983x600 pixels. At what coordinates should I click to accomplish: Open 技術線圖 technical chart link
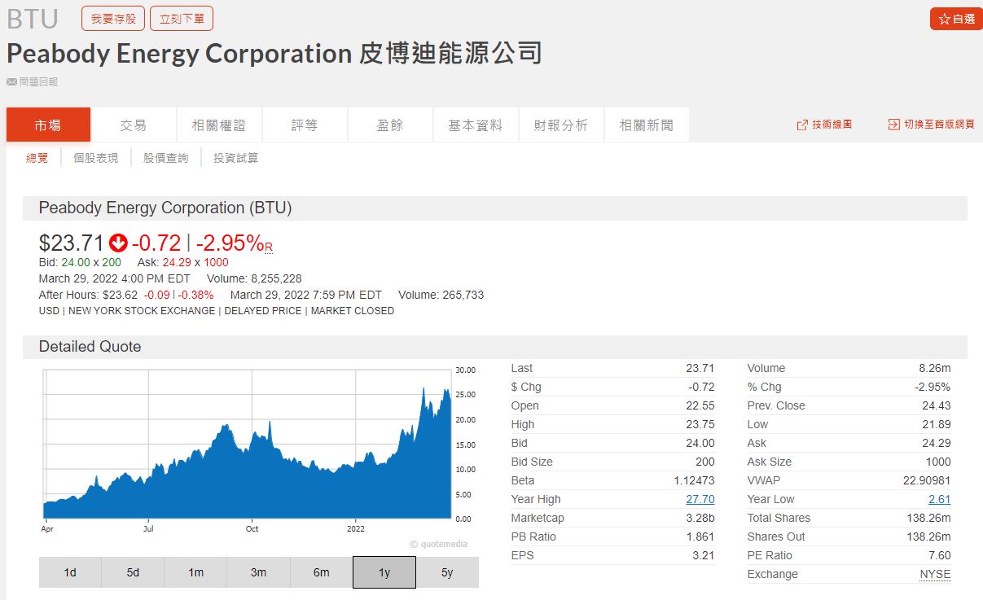(824, 125)
